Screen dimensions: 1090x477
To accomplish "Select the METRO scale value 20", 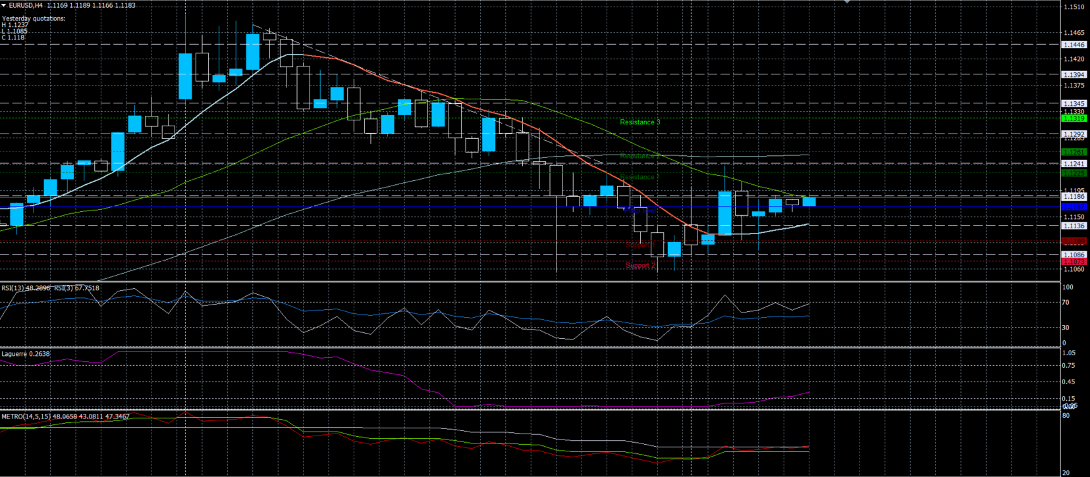I will 1066,473.
